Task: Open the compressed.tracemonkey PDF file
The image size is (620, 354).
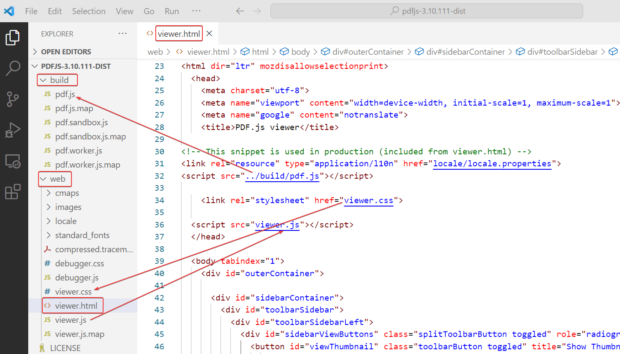Action: click(x=83, y=249)
